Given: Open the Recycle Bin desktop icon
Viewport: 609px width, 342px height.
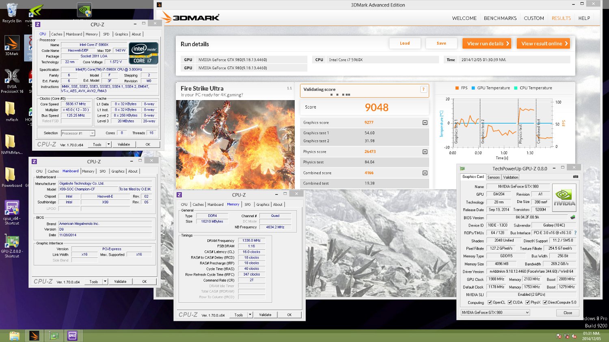Looking at the screenshot, I should pyautogui.click(x=12, y=12).
